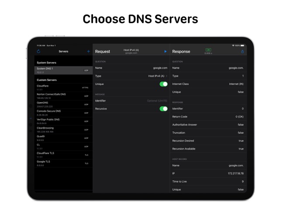The image size is (281, 211).
Task: Click the Recursion Available row
Action: [208, 149]
